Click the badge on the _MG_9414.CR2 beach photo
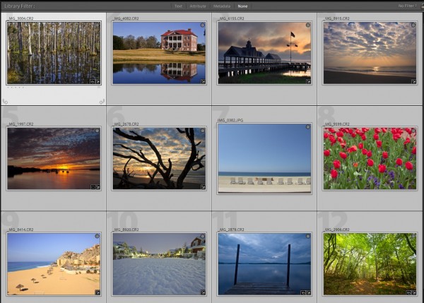This screenshot has height=303, width=424. 97,292
